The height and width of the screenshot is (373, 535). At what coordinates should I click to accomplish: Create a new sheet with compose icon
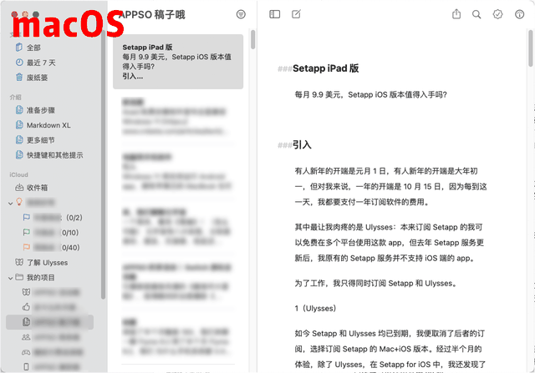click(x=296, y=14)
